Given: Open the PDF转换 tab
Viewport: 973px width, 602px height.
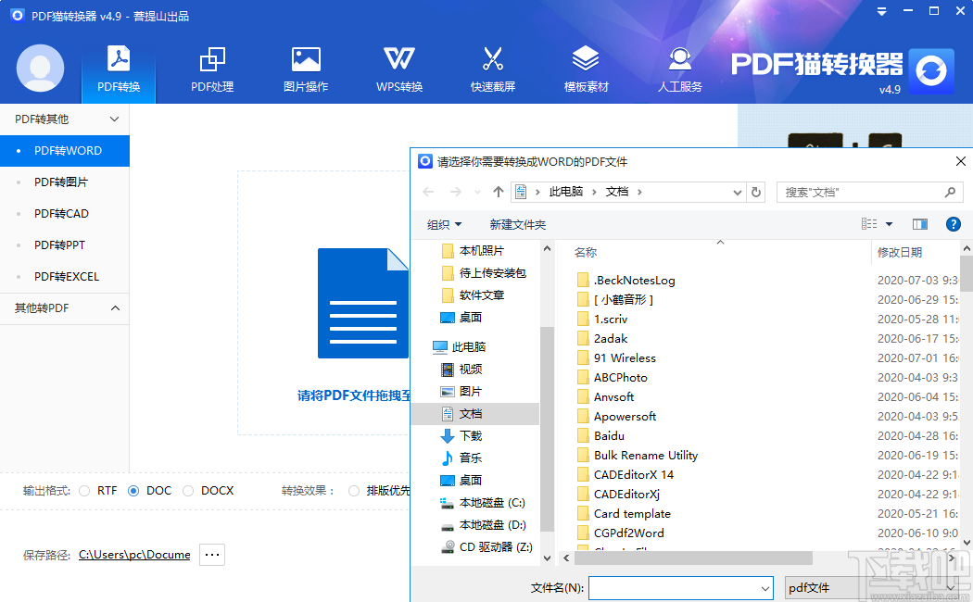Looking at the screenshot, I should tap(119, 69).
